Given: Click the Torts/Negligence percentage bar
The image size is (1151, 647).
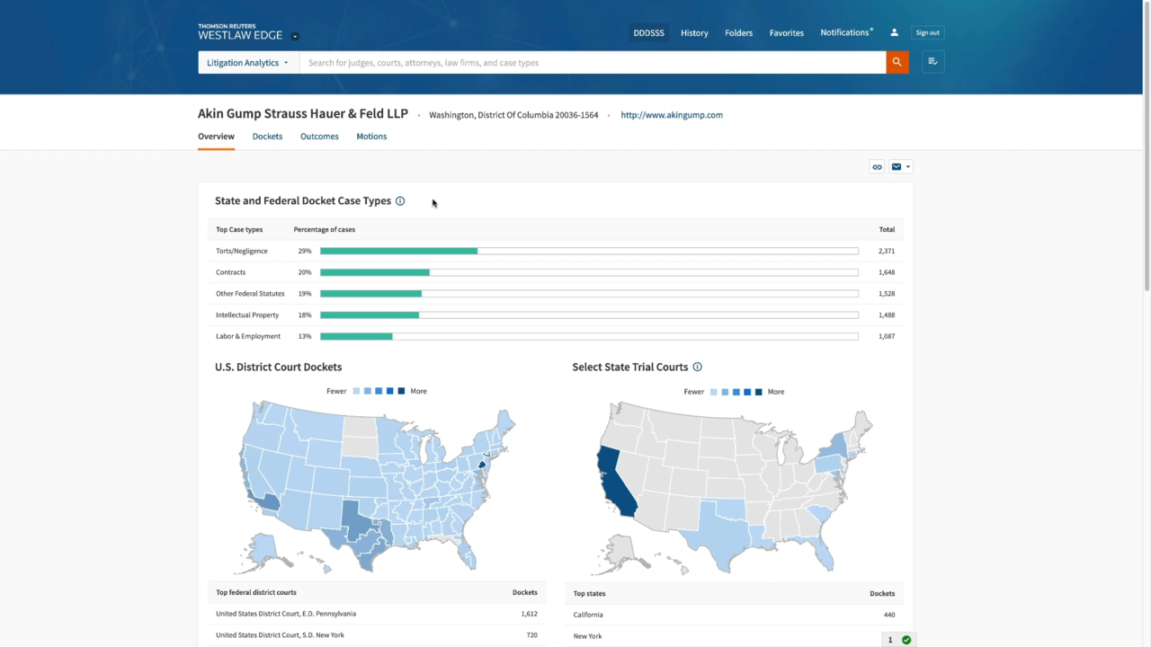Looking at the screenshot, I should (x=589, y=251).
